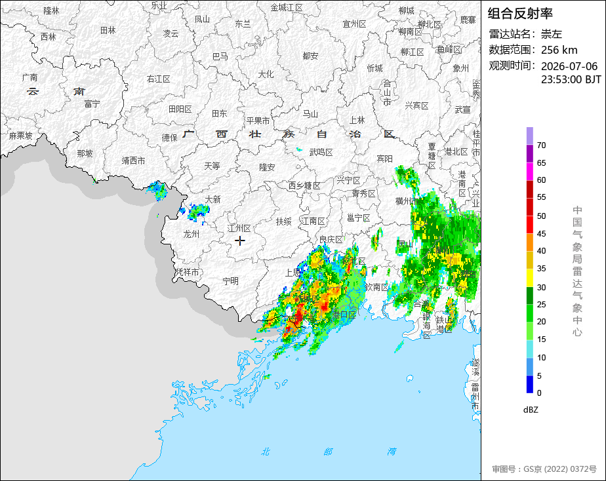
Task: Click the 扶绥 county label
Action: click(x=284, y=221)
